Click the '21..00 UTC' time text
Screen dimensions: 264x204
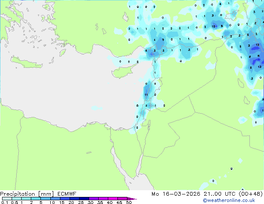click(x=219, y=194)
